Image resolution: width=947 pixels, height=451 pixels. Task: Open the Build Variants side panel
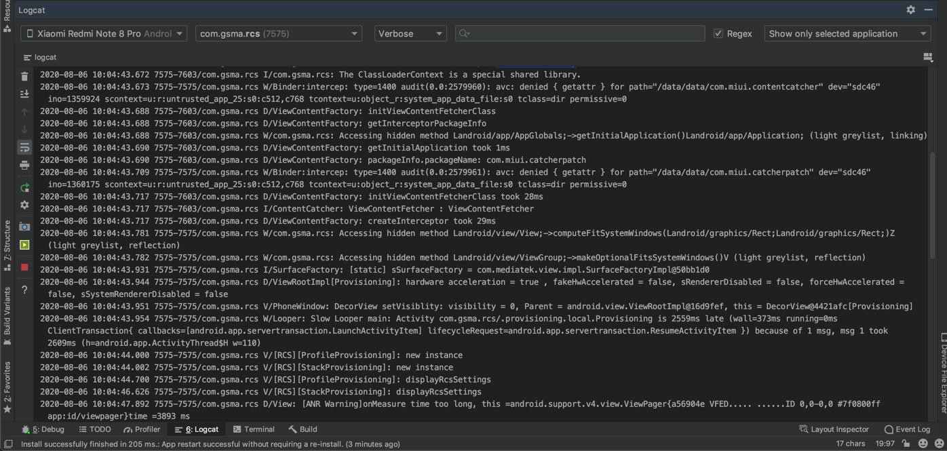click(x=7, y=316)
